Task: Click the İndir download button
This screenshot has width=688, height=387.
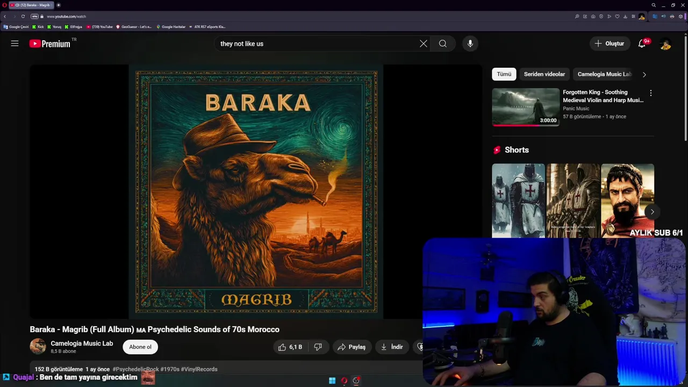Action: [392, 347]
